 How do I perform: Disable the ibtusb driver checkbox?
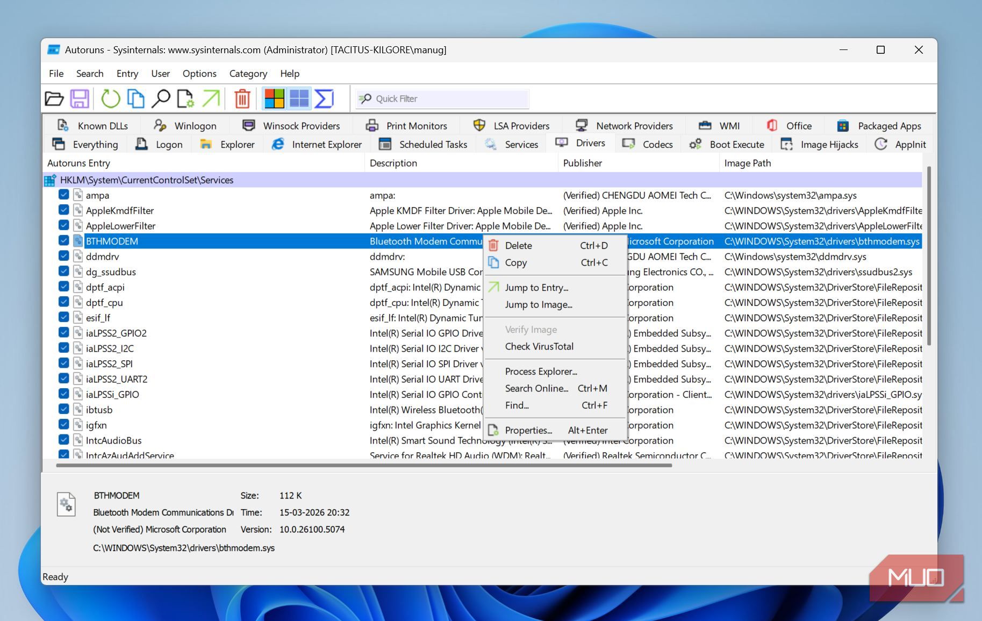(64, 409)
